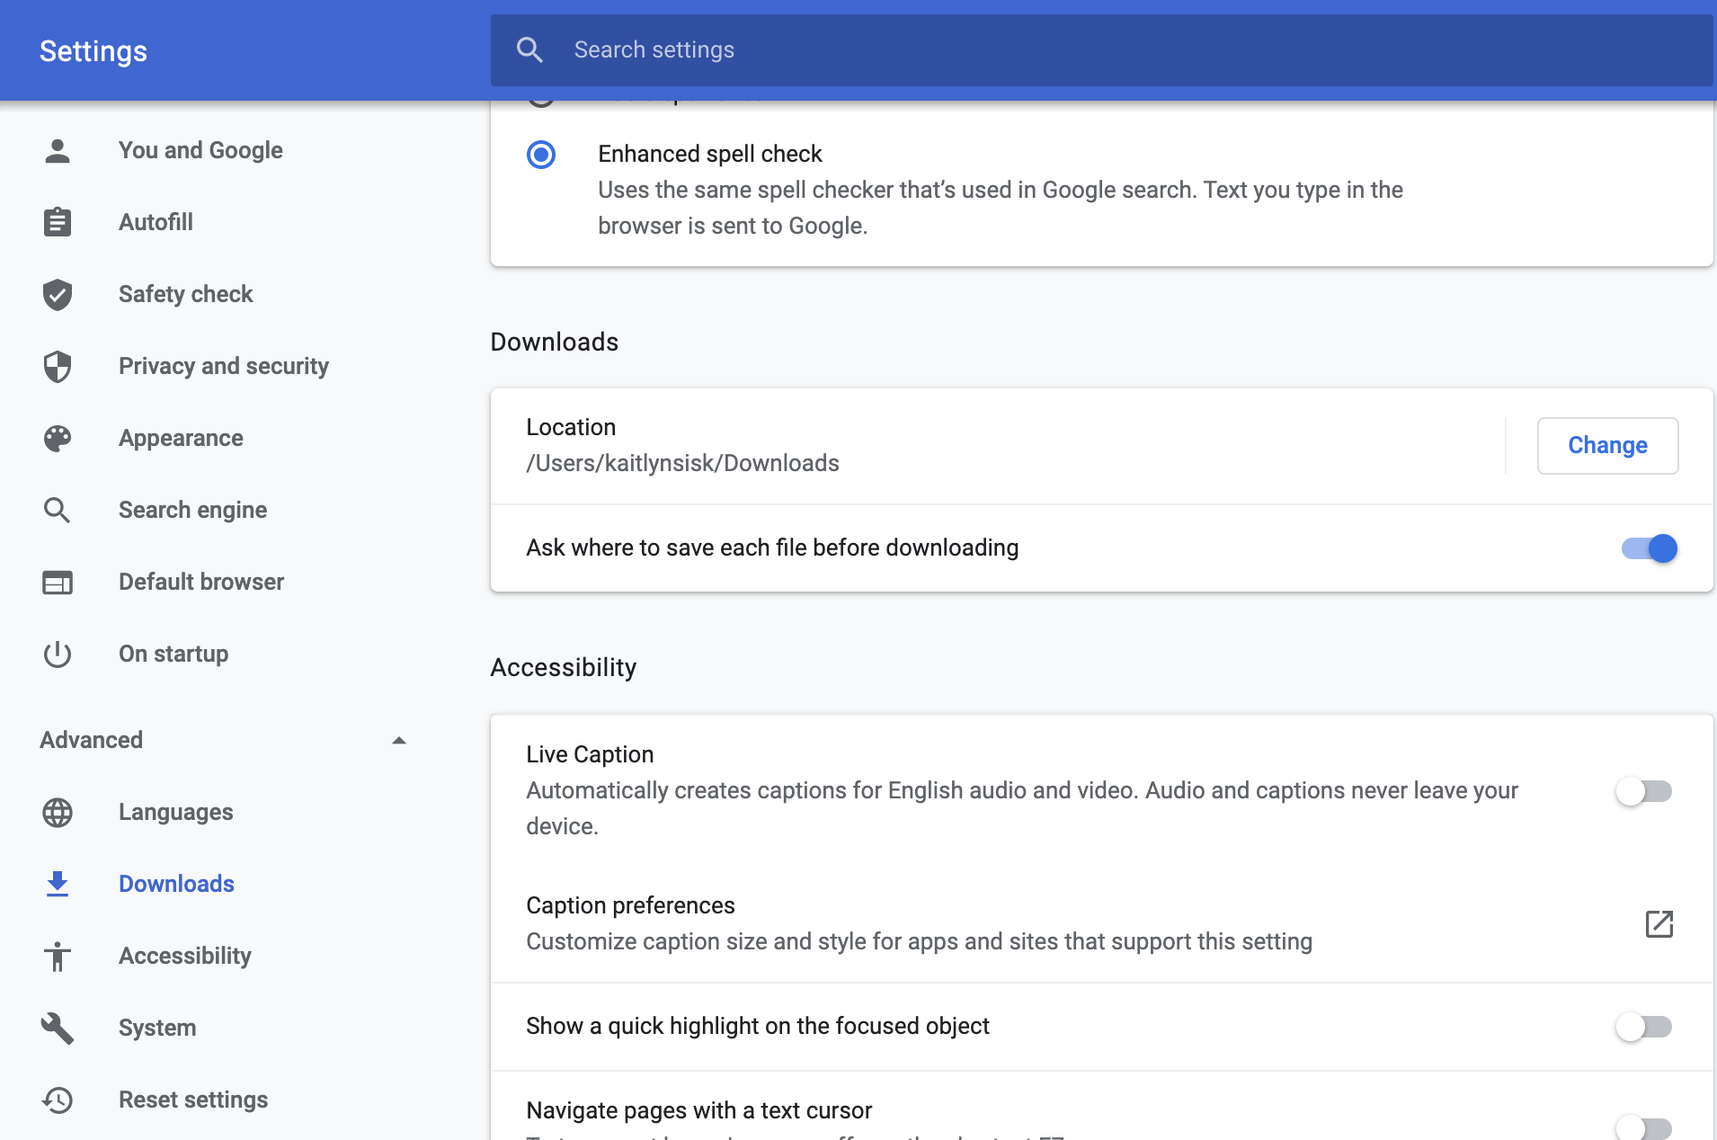Toggle Navigate pages with a text cursor
The image size is (1717, 1140).
[1643, 1127]
